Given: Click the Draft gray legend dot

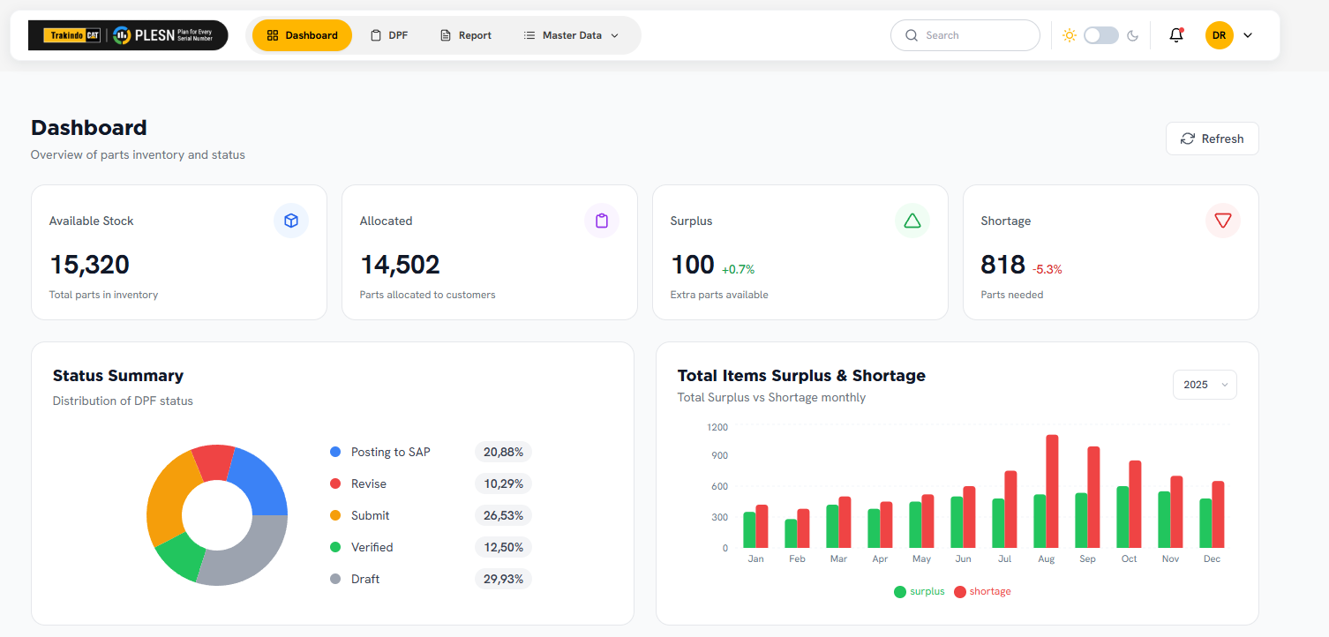Looking at the screenshot, I should [335, 579].
